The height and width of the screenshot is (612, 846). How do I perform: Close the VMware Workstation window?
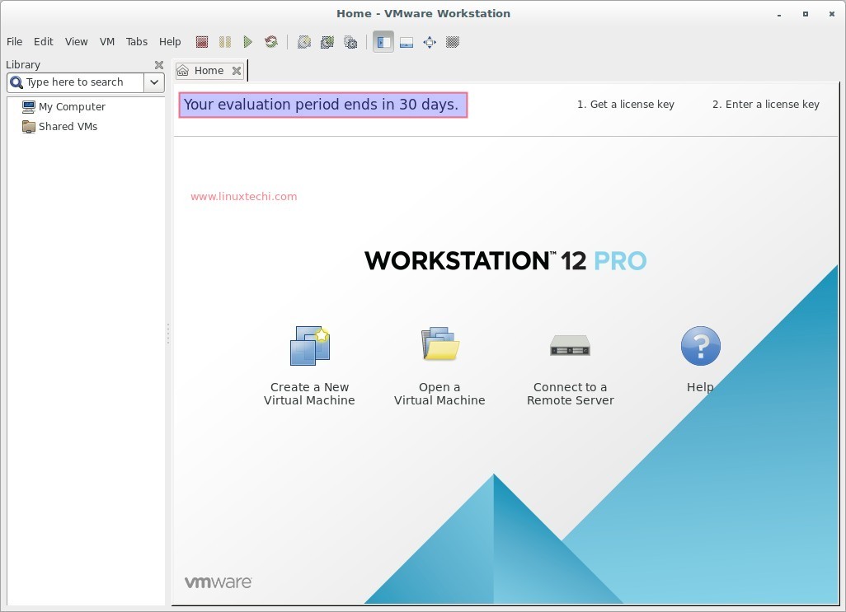832,15
